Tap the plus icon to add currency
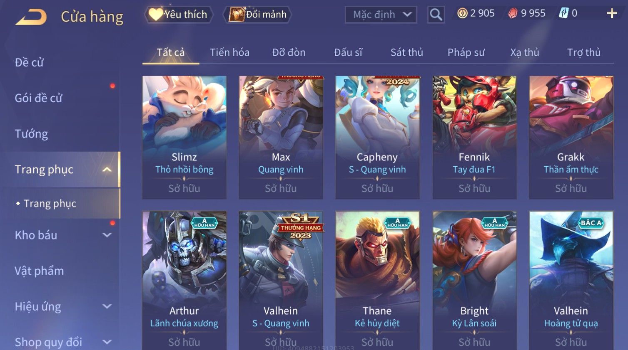The height and width of the screenshot is (350, 628). 612,13
